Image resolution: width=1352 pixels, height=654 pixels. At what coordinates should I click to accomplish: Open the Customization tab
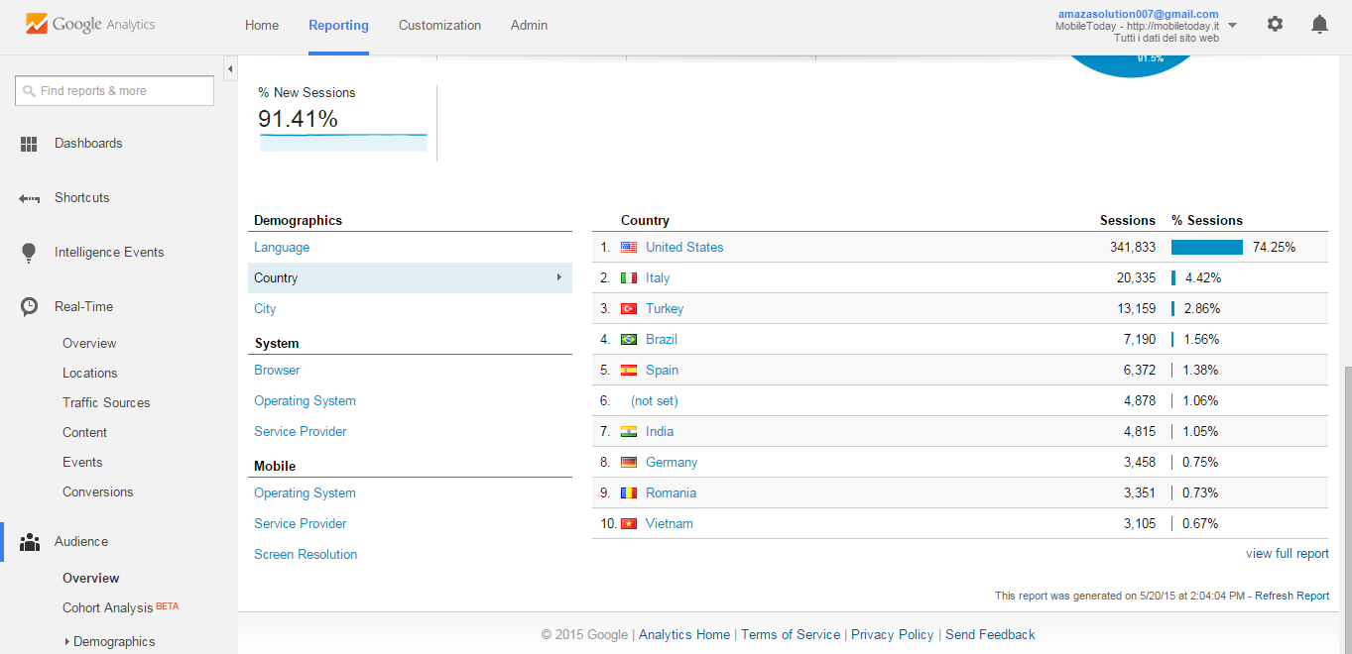(439, 25)
